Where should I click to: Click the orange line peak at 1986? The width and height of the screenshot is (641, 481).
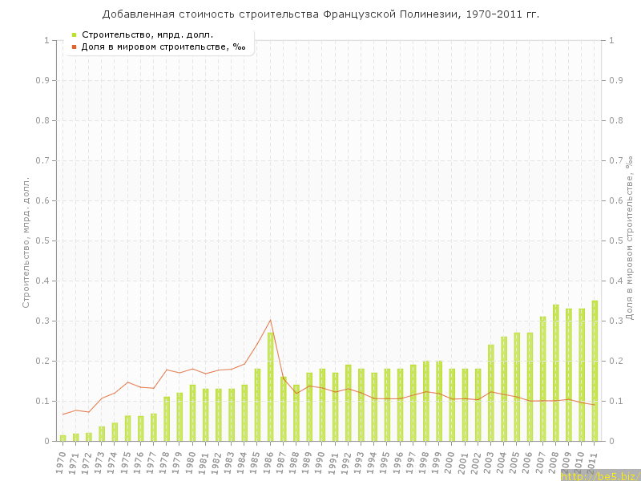(270, 320)
